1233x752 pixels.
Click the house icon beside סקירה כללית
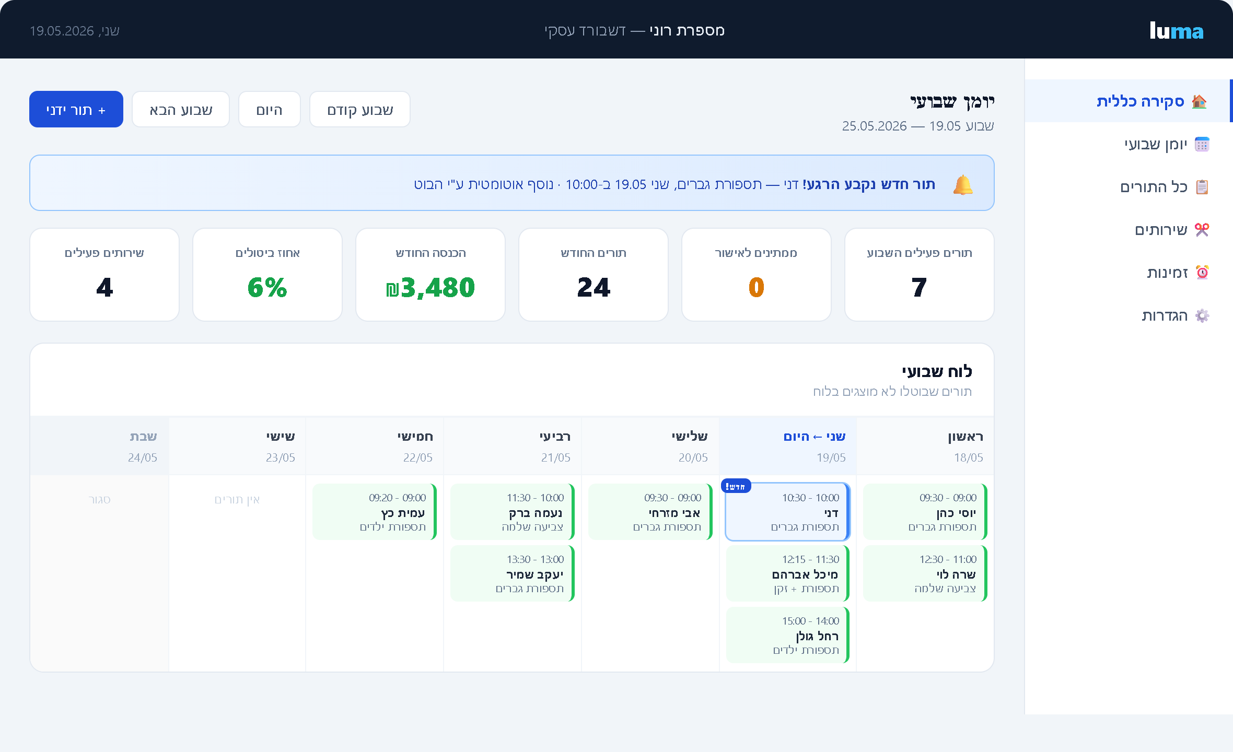(1200, 101)
